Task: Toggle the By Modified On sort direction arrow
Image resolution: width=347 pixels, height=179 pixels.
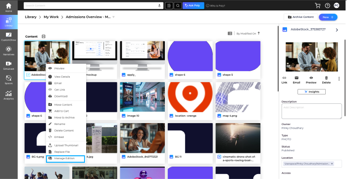Action: coord(259,33)
